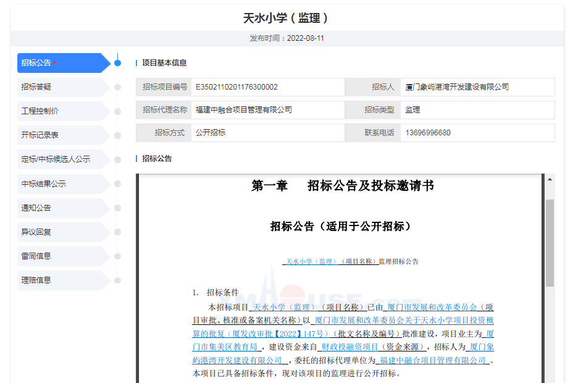Select the 异议回复 tab
The image size is (586, 383).
[61, 232]
